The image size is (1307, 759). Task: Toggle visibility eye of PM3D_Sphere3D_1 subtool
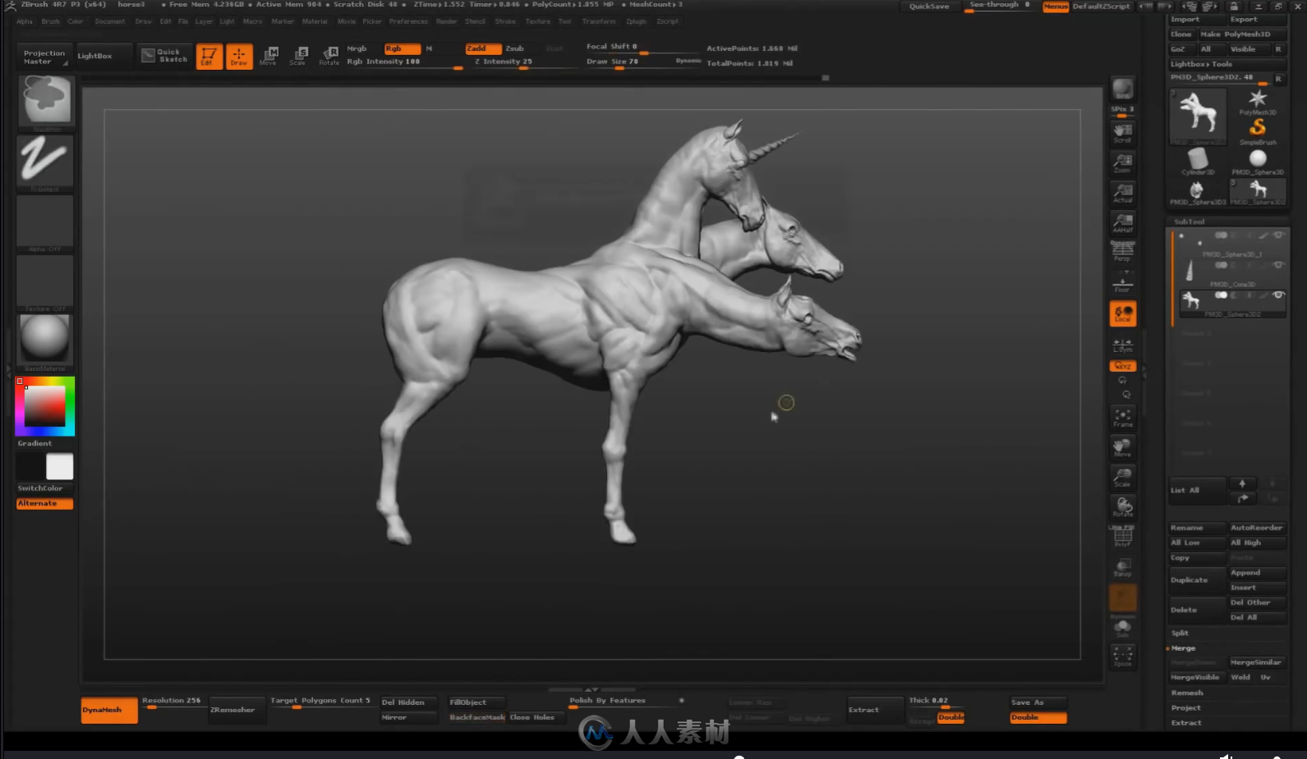(1277, 235)
